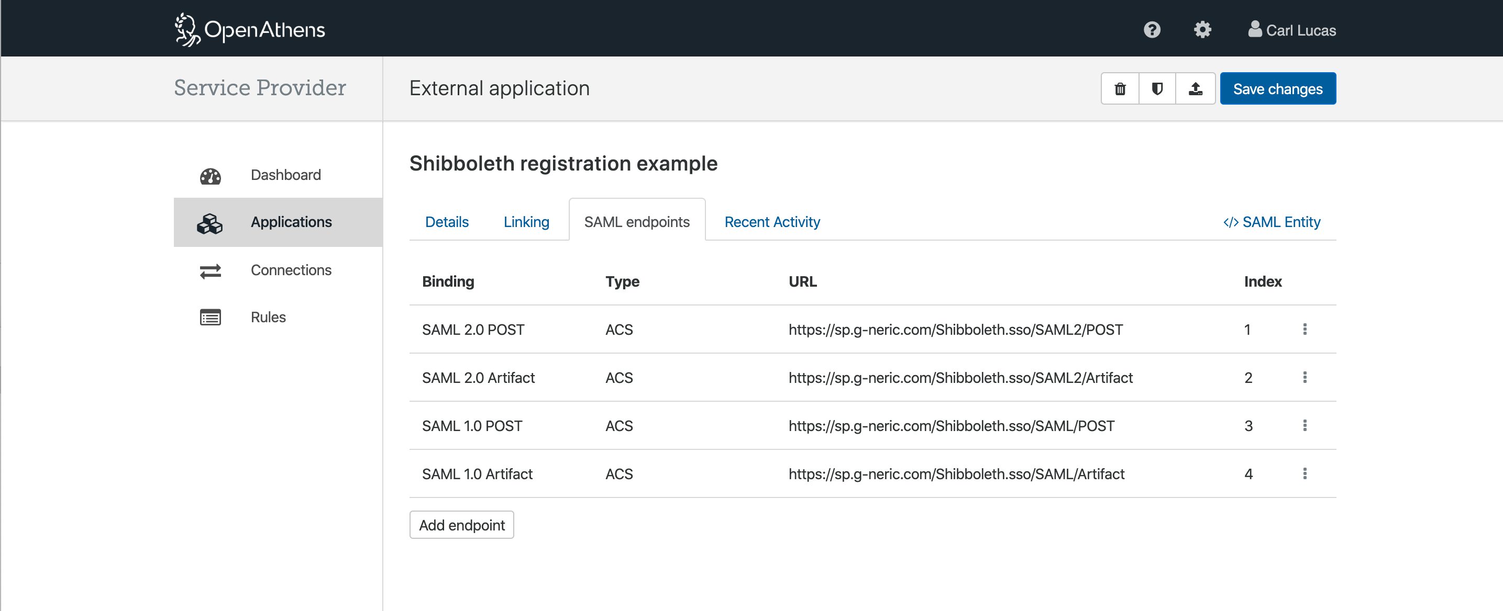
Task: Open the settings gear icon
Action: coord(1202,30)
